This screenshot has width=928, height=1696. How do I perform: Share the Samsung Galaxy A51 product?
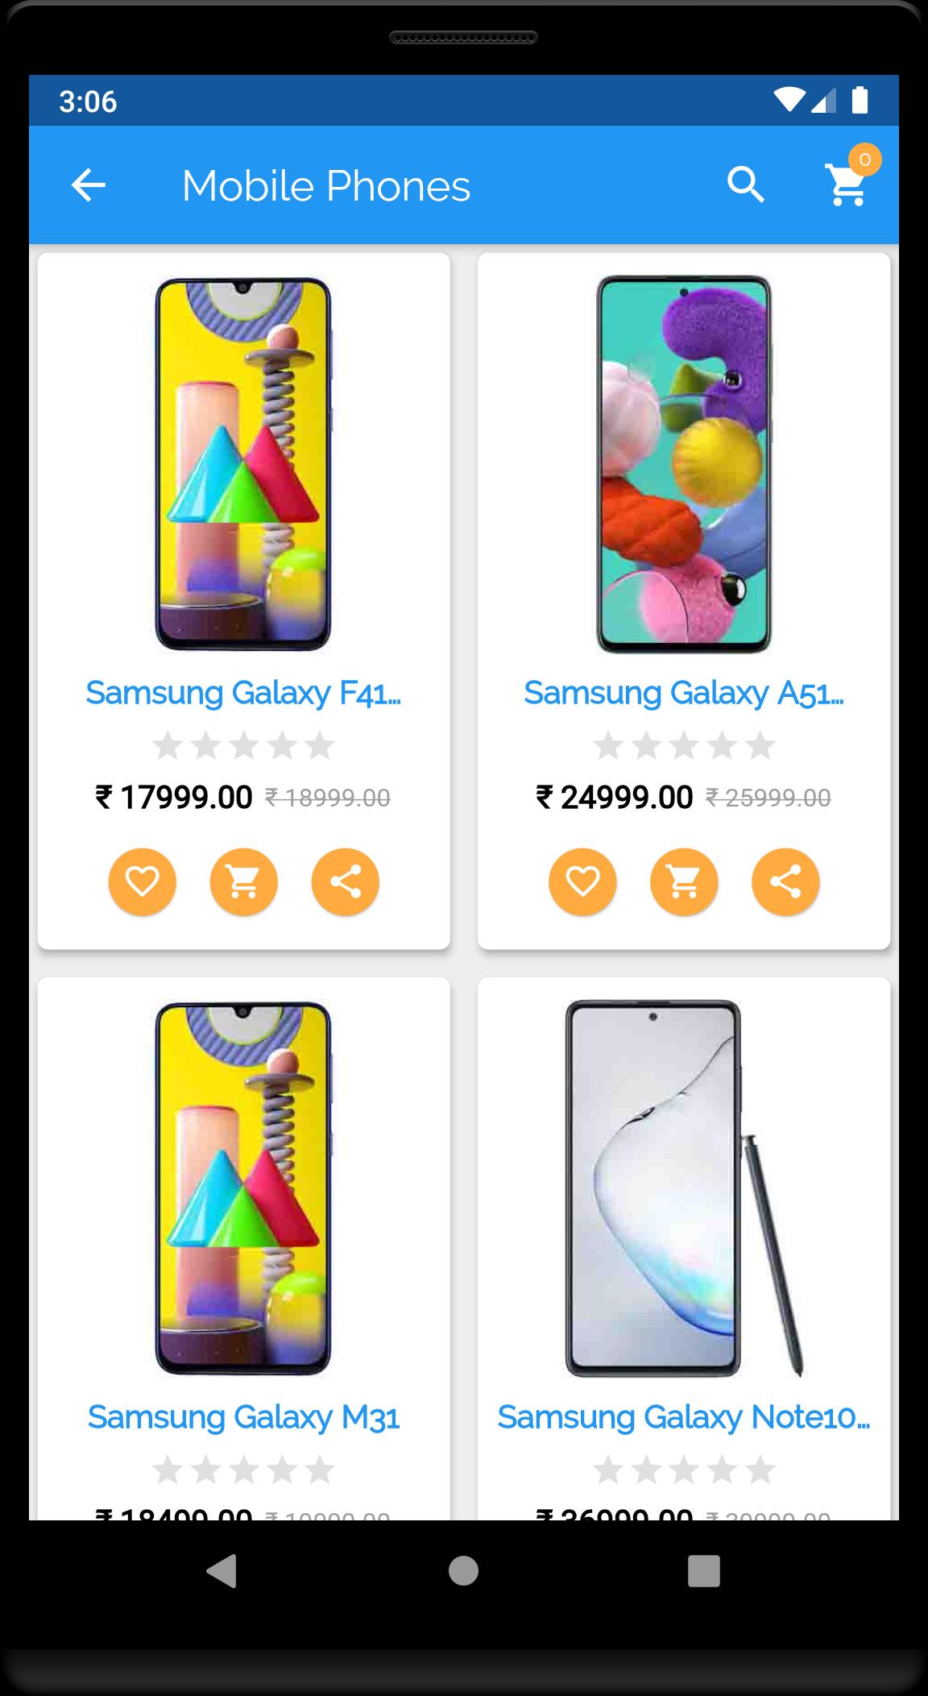point(785,881)
